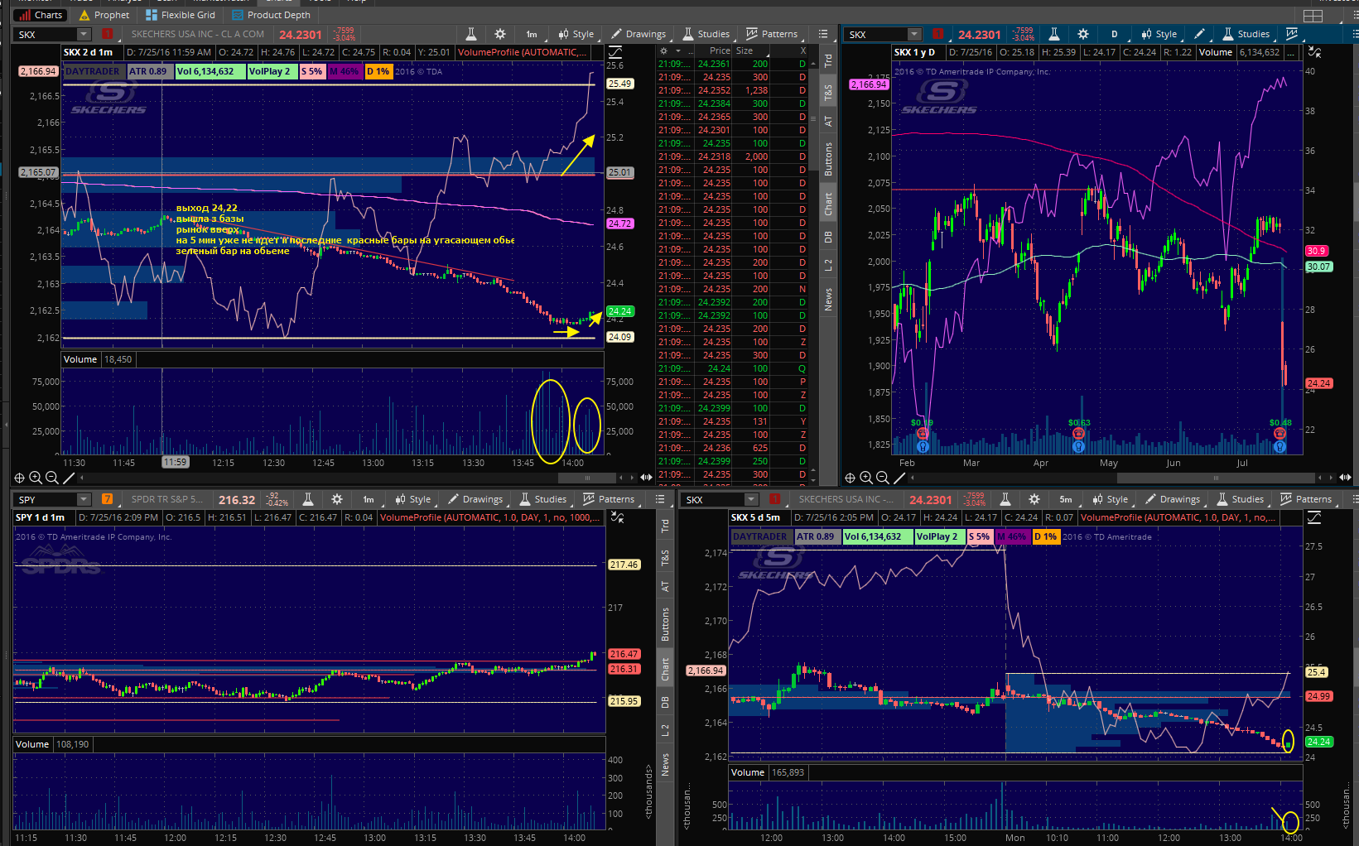Open Drawings in SPY chart toolbar

tap(475, 499)
